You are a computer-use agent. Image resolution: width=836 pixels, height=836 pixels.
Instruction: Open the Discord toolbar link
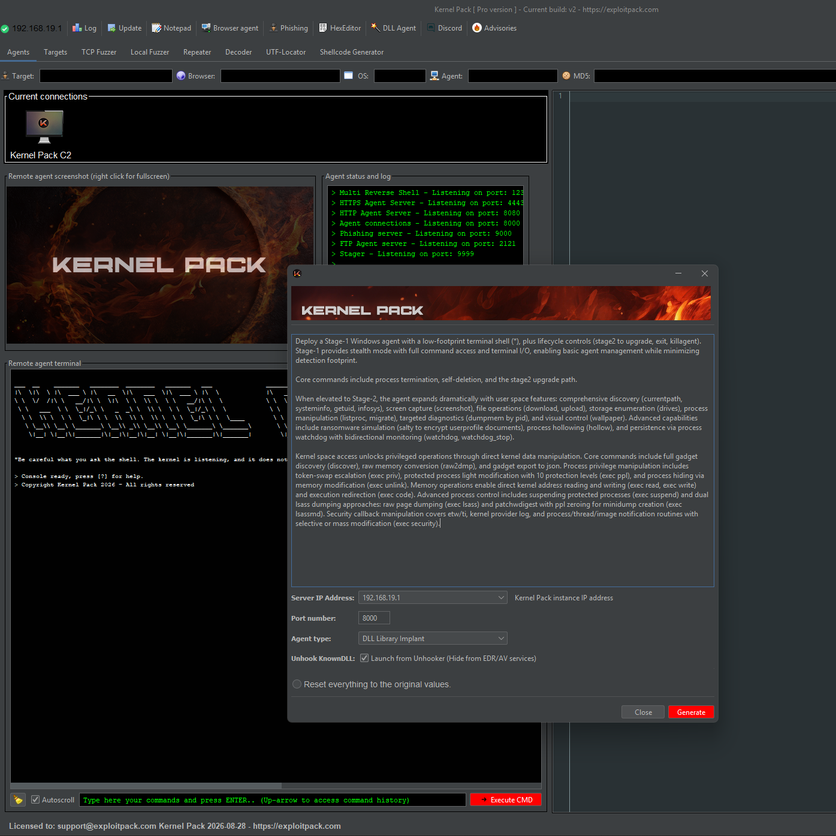click(444, 28)
